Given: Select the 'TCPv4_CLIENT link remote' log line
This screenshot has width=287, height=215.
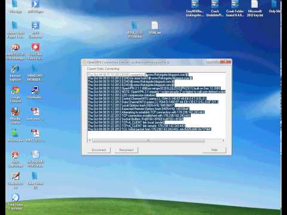Looking at the screenshot, I should point(136,125).
